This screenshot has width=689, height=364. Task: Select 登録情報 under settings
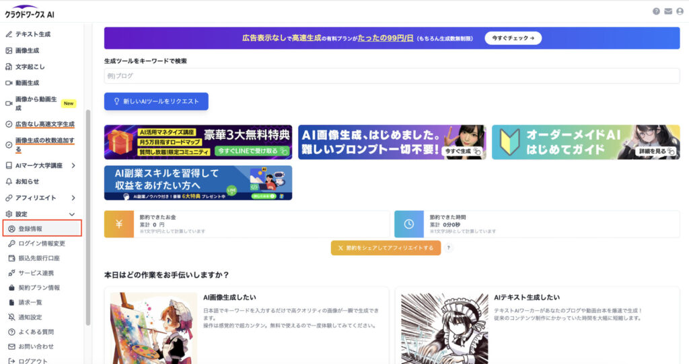(x=42, y=228)
